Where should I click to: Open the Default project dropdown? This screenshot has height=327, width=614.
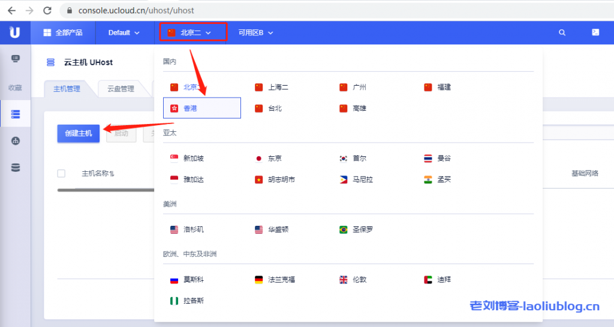[124, 33]
